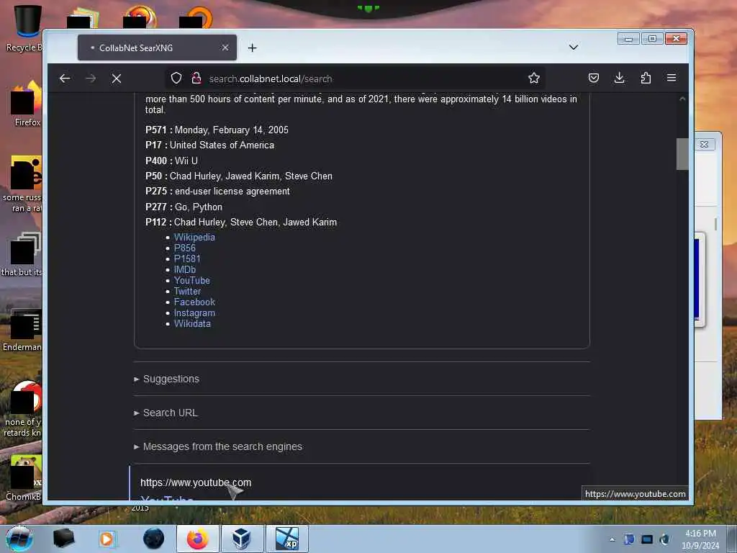Show site security info via the padlock icon

(x=196, y=78)
